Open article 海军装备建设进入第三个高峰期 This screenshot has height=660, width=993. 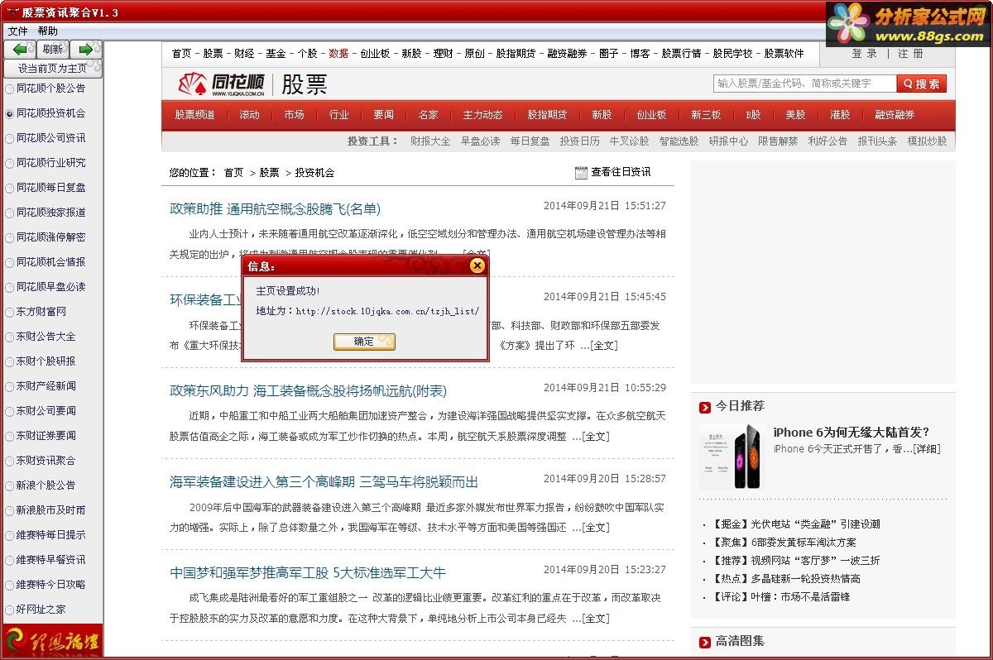[x=324, y=482]
